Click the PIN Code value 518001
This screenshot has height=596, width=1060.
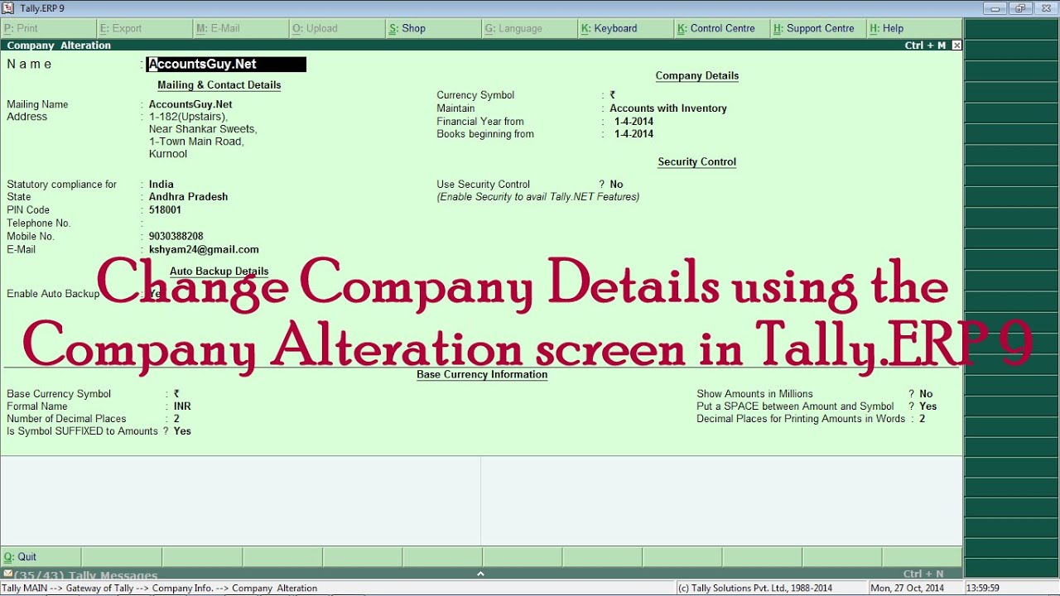coord(165,210)
